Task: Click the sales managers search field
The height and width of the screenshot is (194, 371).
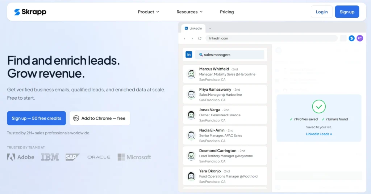Action: point(229,55)
